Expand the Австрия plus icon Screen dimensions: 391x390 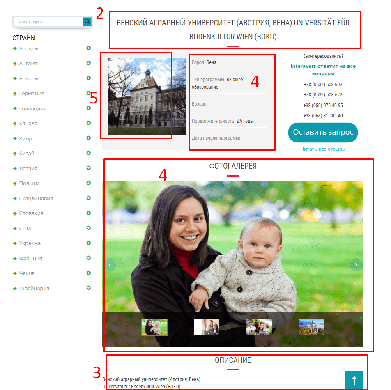[89, 48]
